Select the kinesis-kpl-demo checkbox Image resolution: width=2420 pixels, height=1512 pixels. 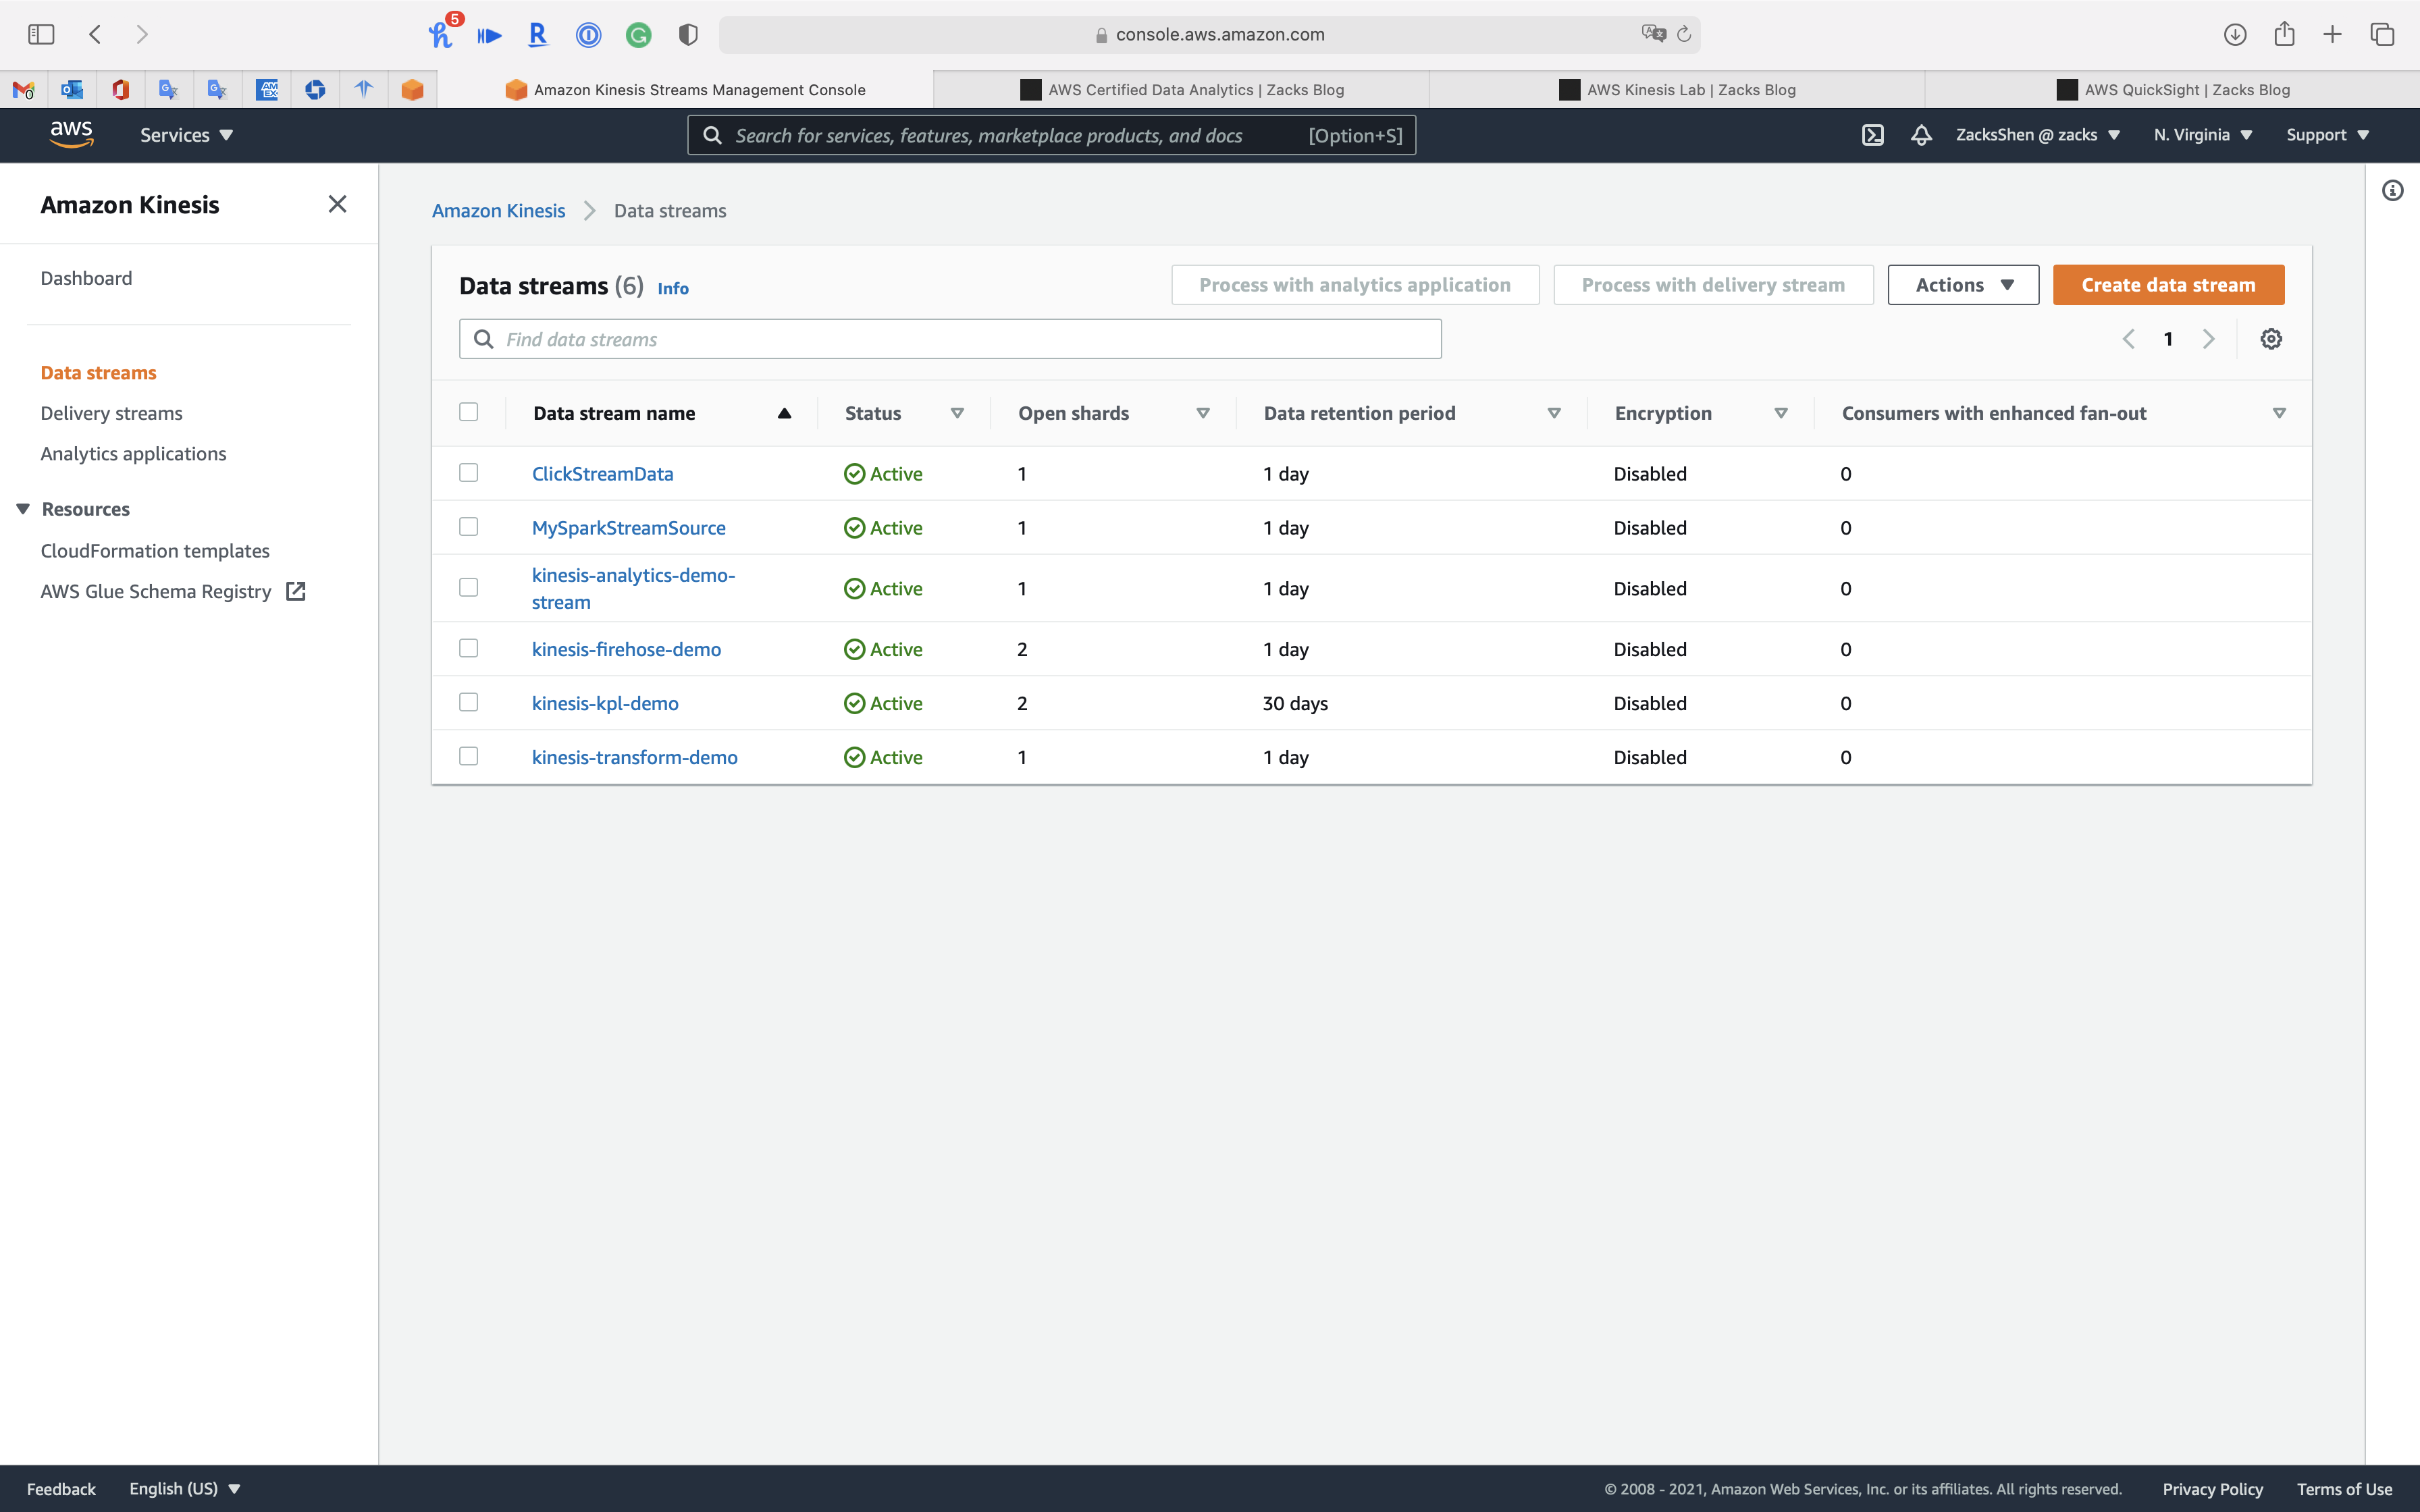pos(468,703)
